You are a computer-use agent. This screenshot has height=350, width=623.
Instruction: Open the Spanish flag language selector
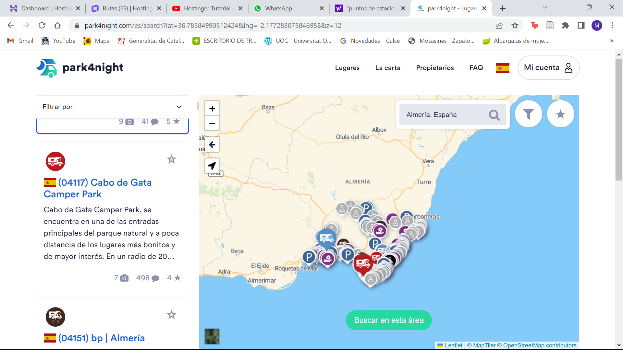click(502, 68)
